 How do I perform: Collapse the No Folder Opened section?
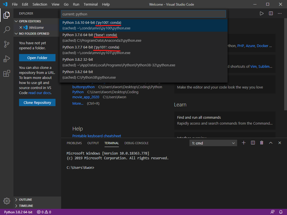coord(16,34)
